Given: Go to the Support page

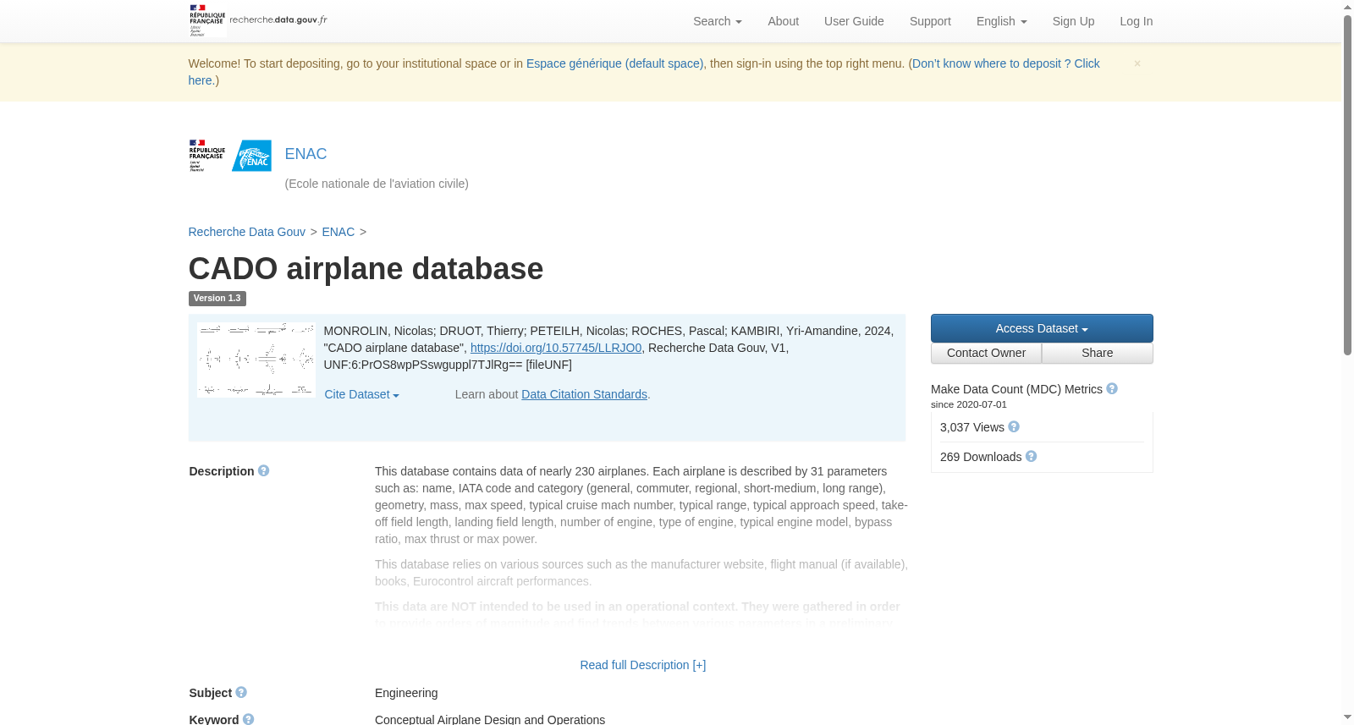Looking at the screenshot, I should 930,21.
